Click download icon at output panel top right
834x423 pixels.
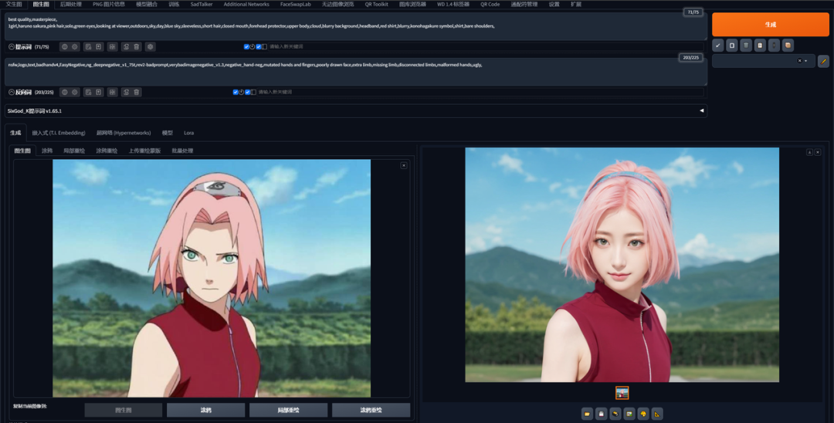809,152
